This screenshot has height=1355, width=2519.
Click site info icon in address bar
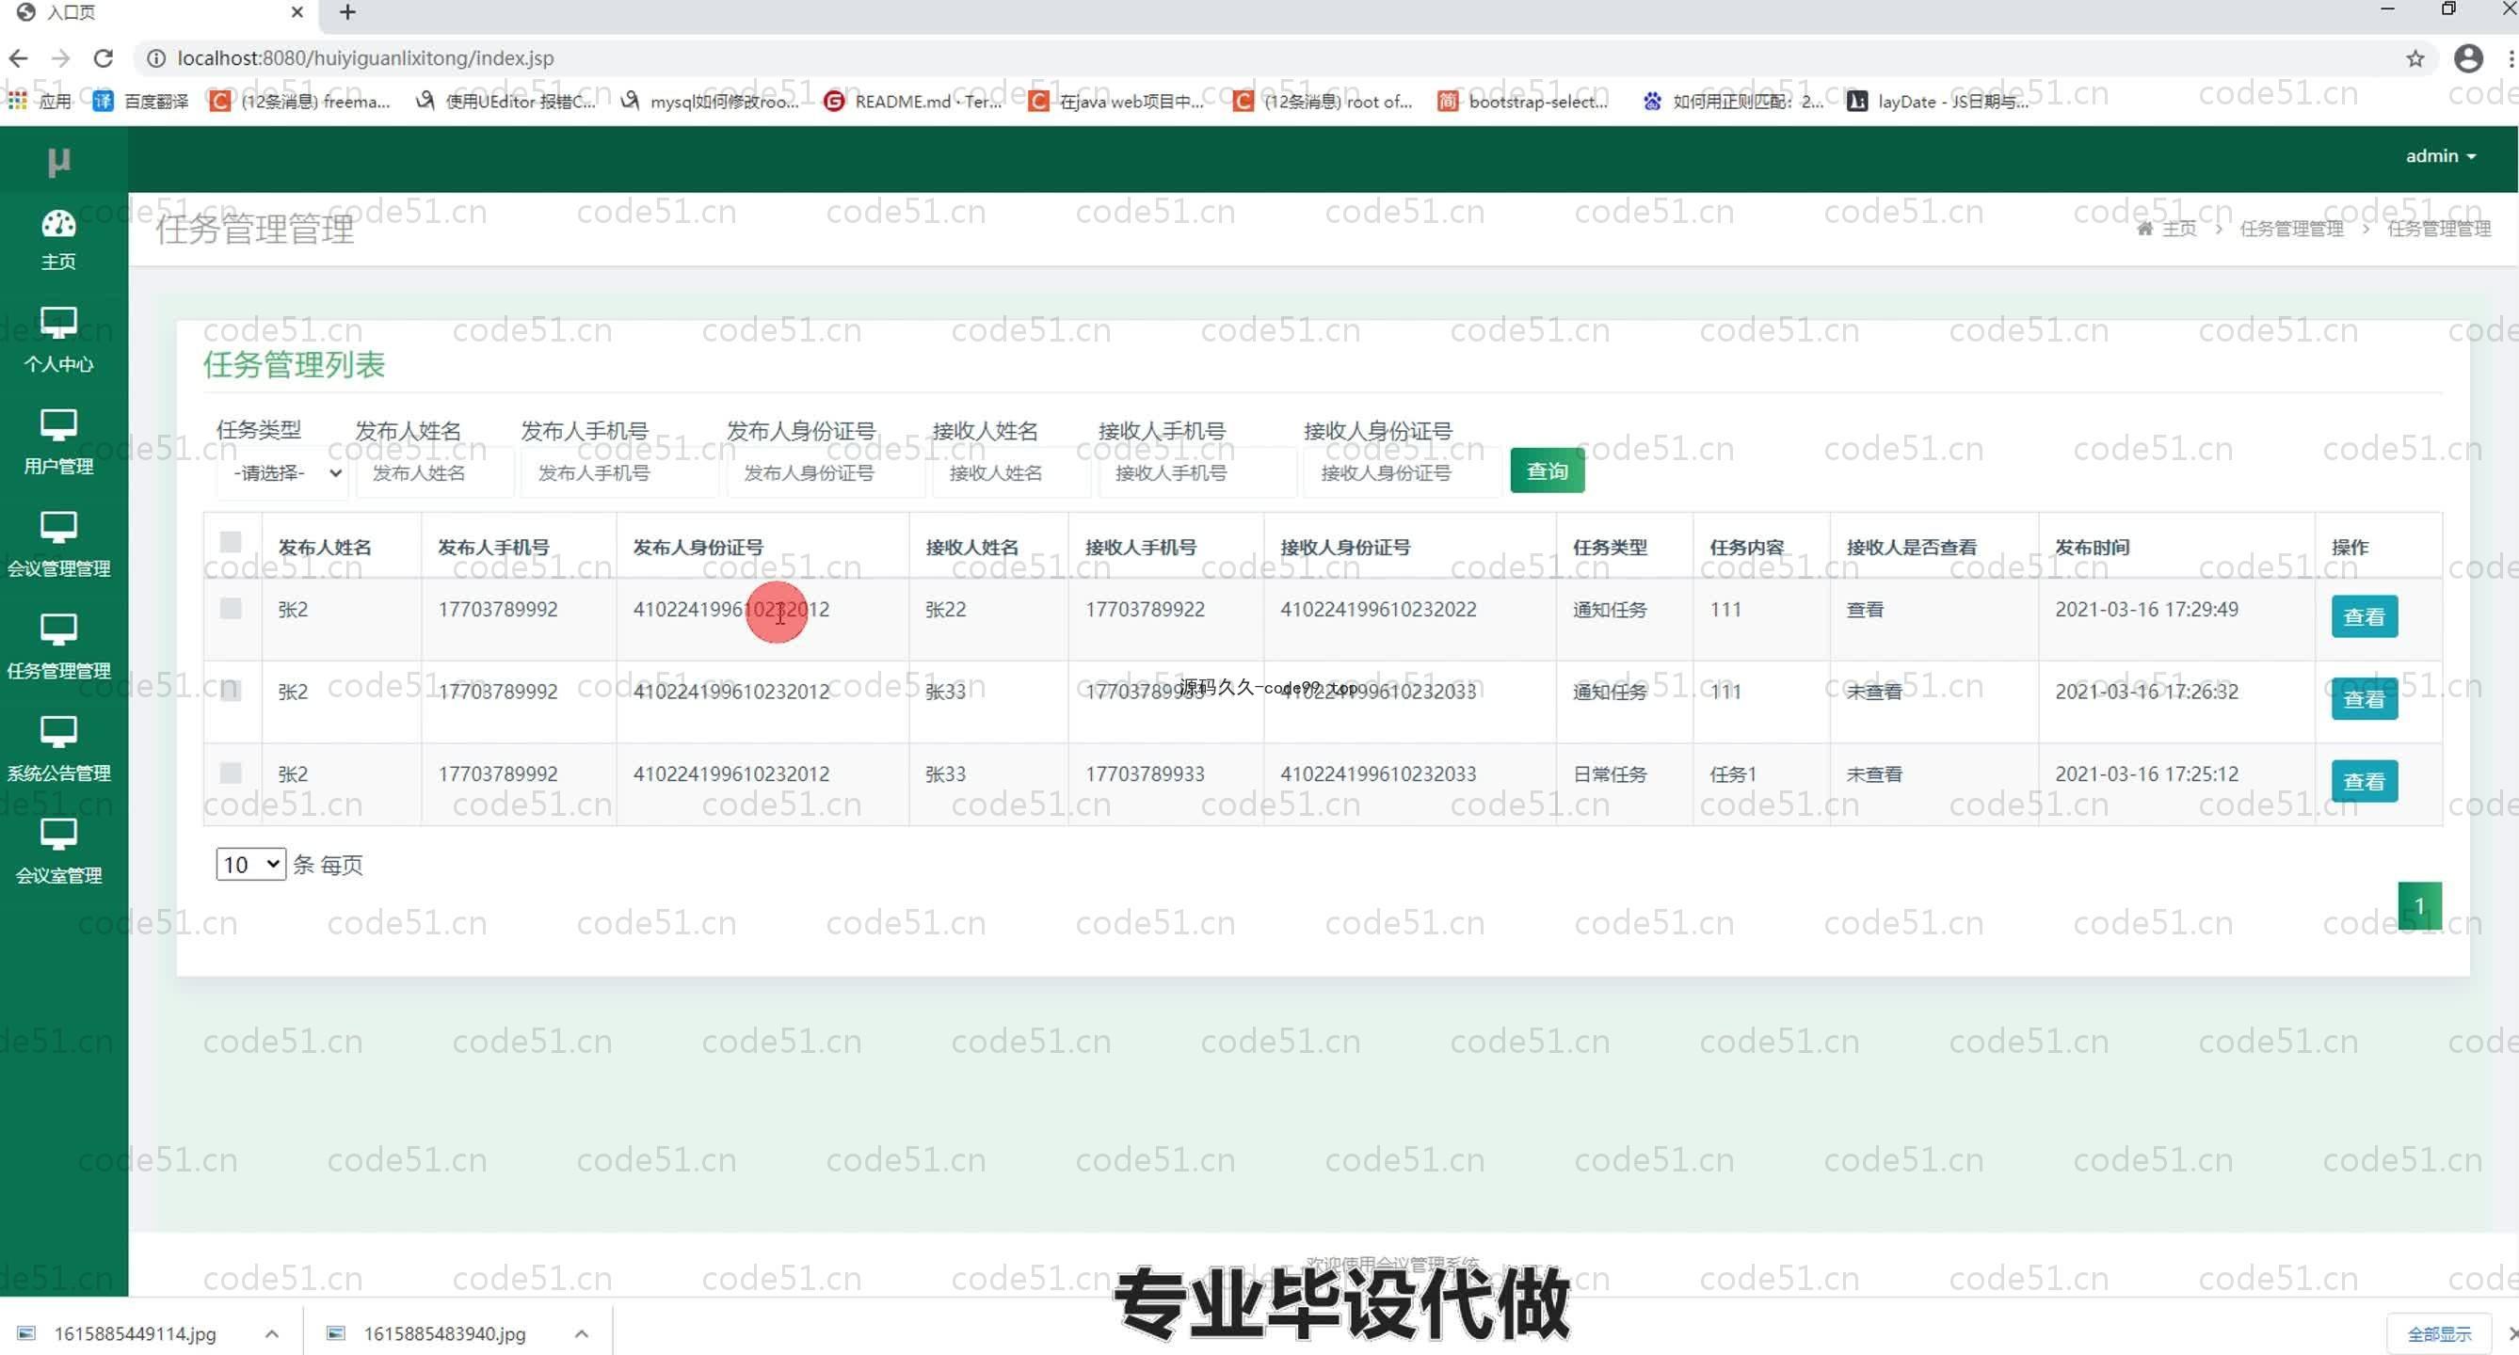(x=155, y=58)
